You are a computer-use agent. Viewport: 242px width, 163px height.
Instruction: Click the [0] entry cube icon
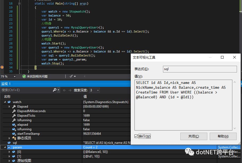14,152
